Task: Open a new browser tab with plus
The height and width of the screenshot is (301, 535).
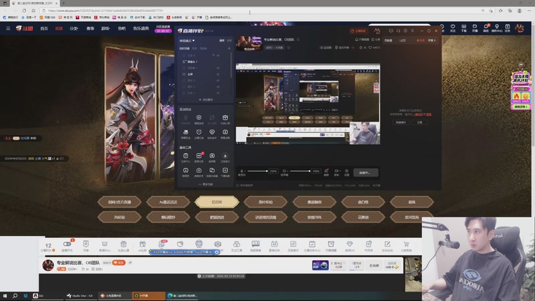Action: point(64,3)
